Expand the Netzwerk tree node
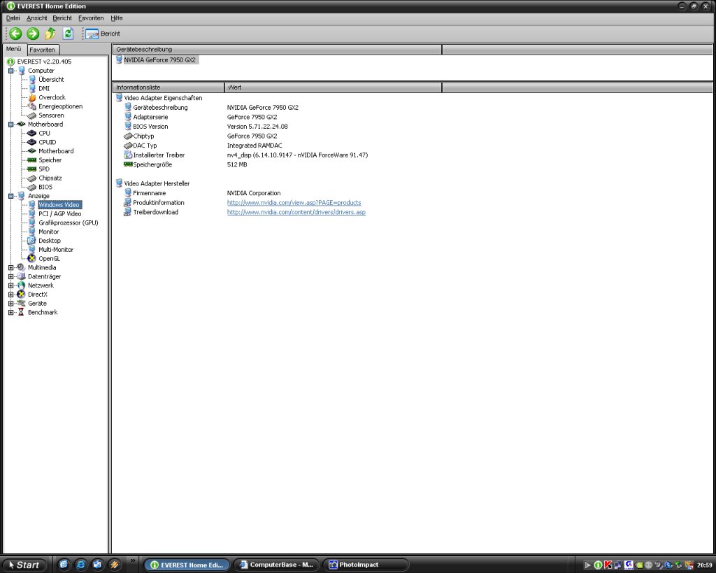The height and width of the screenshot is (573, 716). click(x=11, y=285)
